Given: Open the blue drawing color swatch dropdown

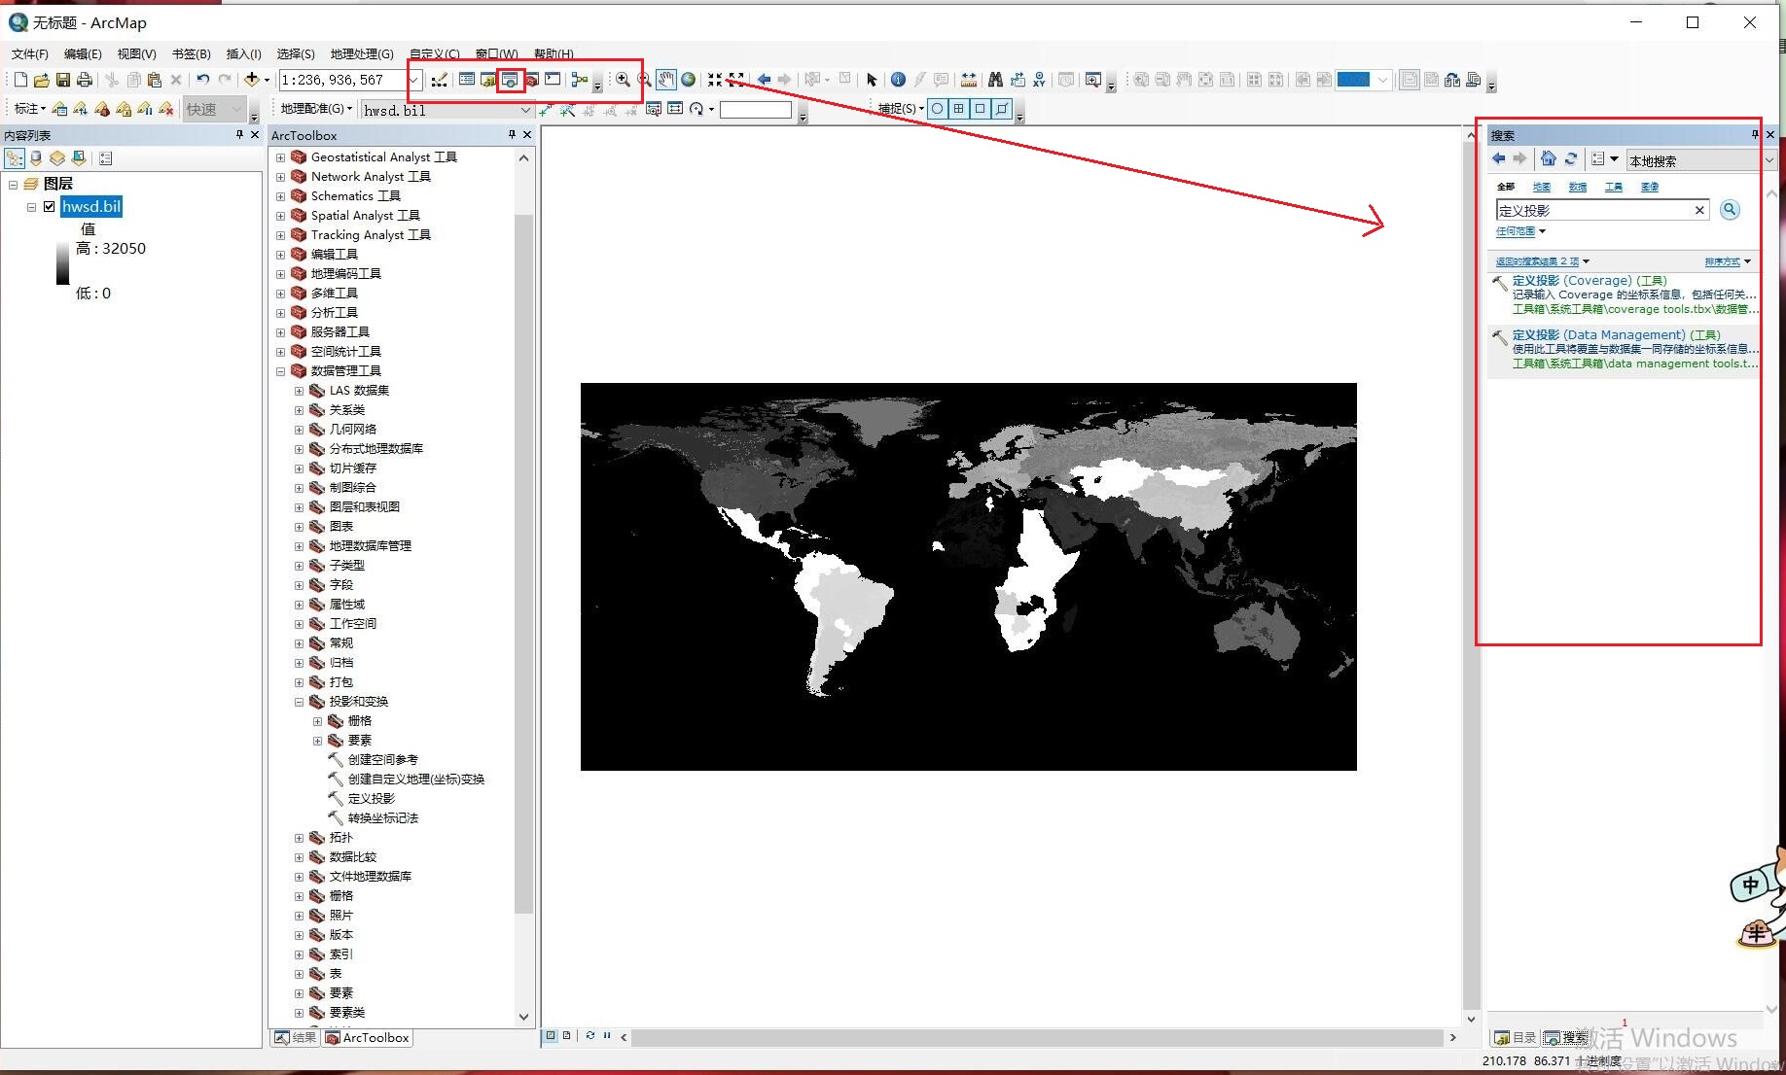Looking at the screenshot, I should (1382, 81).
